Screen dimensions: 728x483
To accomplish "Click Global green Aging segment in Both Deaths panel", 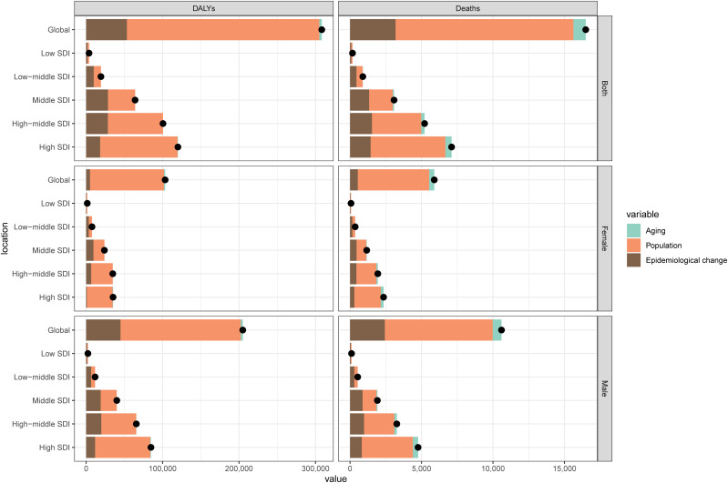I will point(579,30).
